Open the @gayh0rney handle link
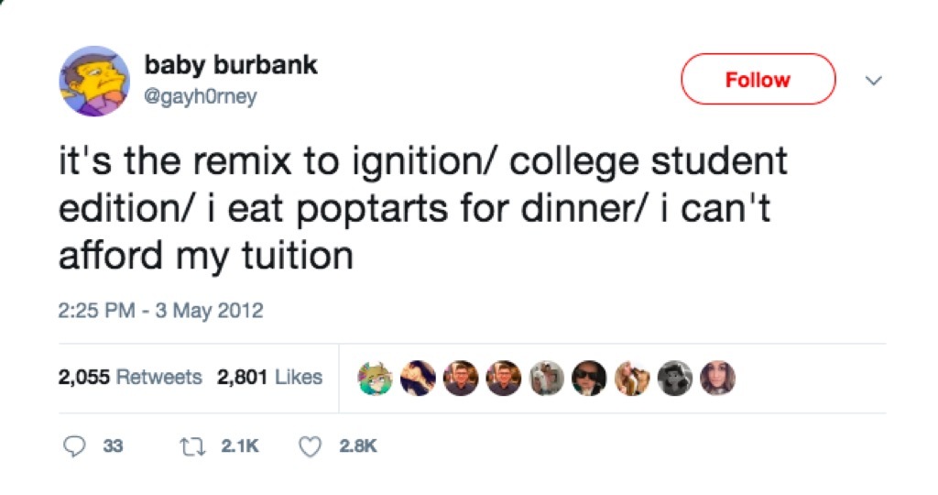This screenshot has height=495, width=938. coord(201,96)
